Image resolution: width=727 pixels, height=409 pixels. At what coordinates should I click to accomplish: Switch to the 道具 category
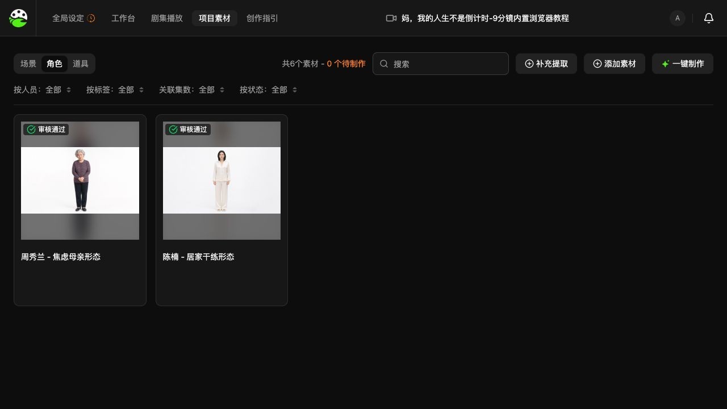(81, 64)
